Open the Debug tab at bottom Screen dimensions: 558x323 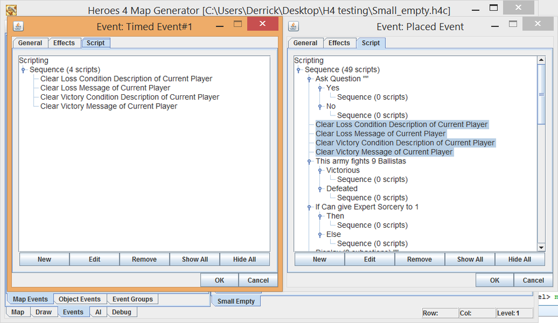click(x=122, y=312)
